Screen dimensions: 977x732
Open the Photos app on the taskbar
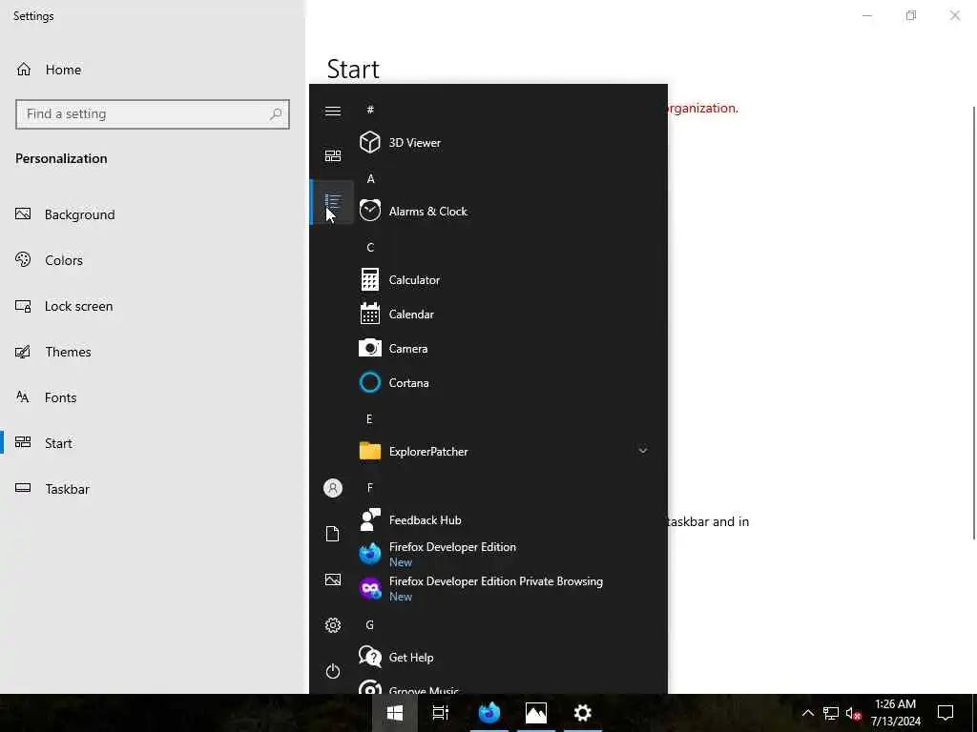pos(536,713)
